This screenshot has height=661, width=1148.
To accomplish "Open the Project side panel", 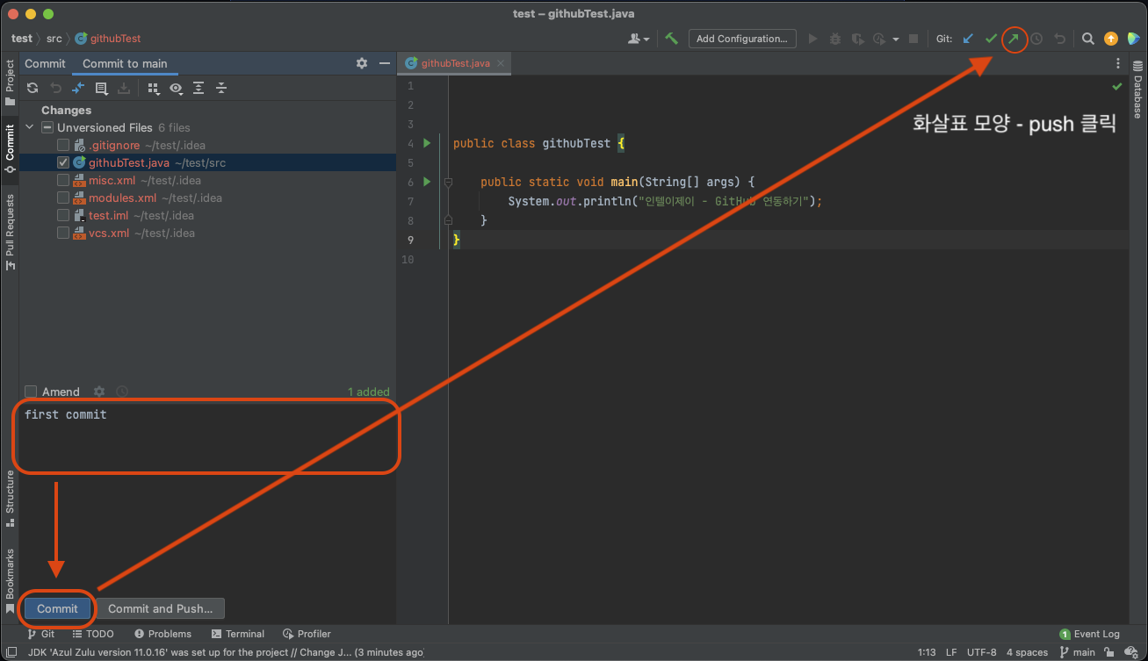I will coord(10,83).
